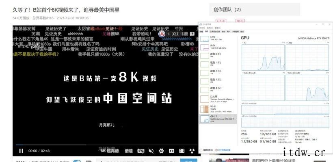Screen dimensions: 333x162
Task: Select the Wi-Fi WLAN item in sidebar
Action: click(x=218, y=109)
